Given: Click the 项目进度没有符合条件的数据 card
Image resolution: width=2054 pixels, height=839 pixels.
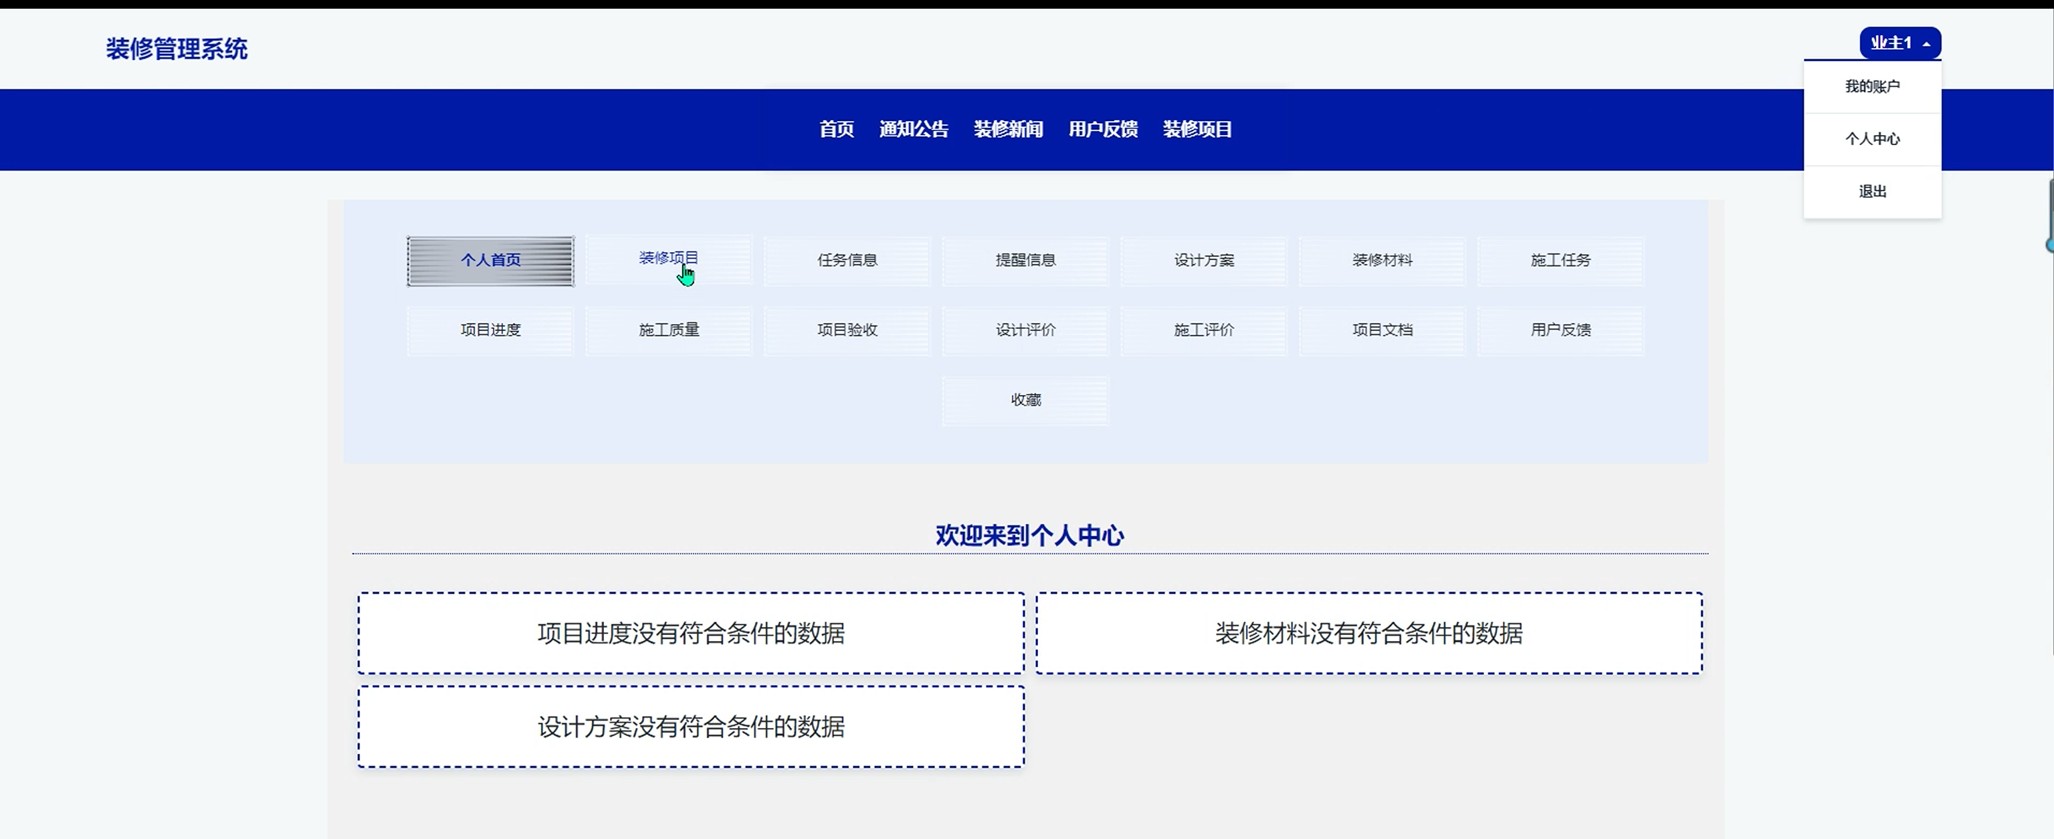Looking at the screenshot, I should pyautogui.click(x=690, y=632).
